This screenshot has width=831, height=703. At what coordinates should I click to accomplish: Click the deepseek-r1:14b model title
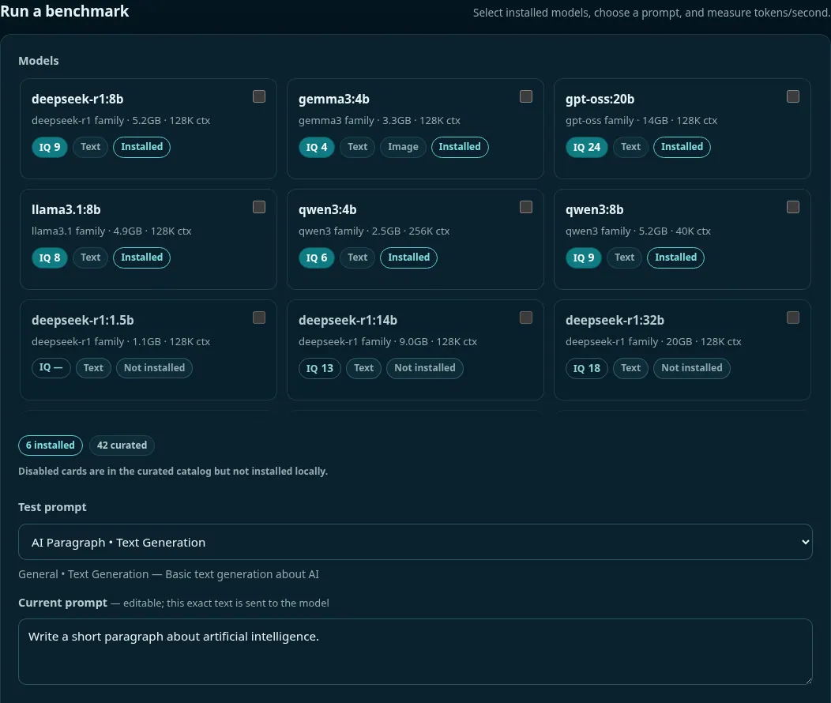click(x=348, y=320)
